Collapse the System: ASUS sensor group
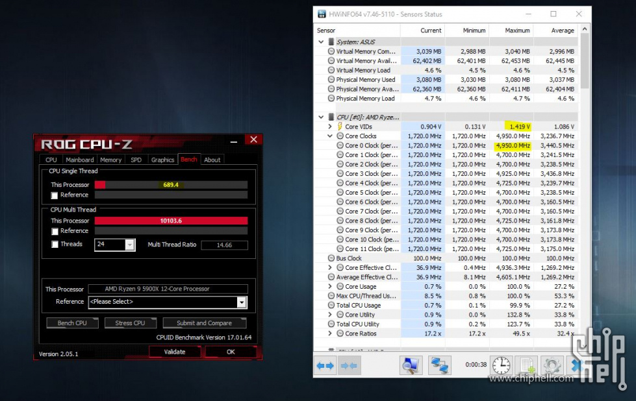Screen dimensions: 636x401 pos(321,42)
